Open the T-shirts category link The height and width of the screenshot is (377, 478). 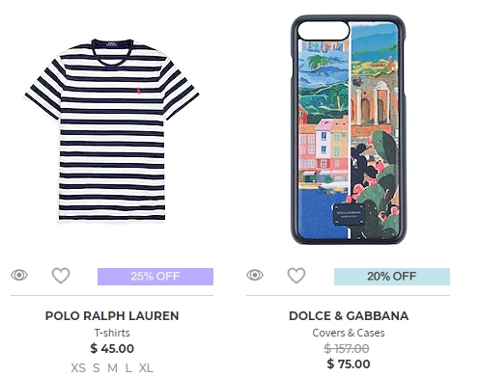pyautogui.click(x=112, y=333)
